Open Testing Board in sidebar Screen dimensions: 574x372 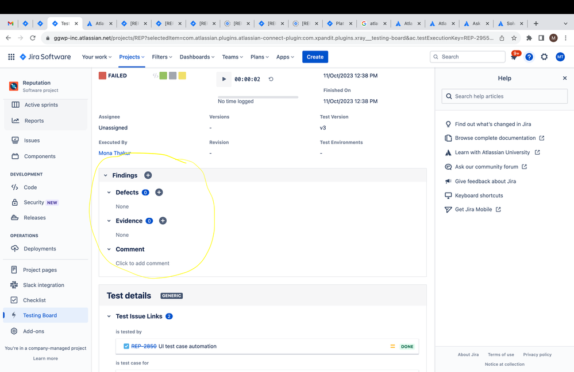pyautogui.click(x=46, y=315)
